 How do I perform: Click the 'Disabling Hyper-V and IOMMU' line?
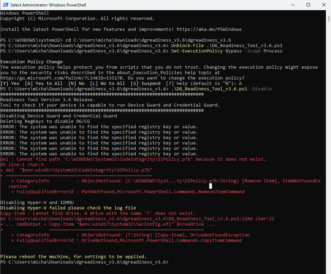click(x=37, y=202)
